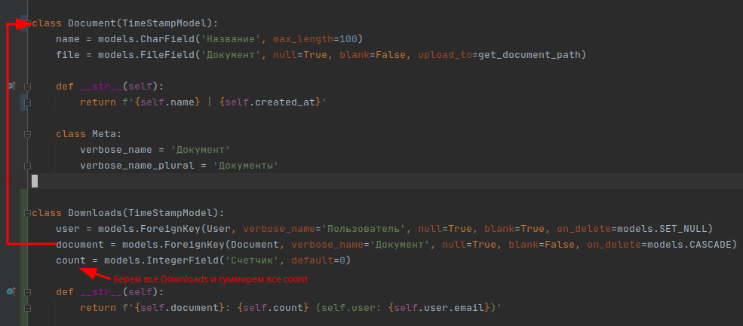743x326 pixels.
Task: Click override gutter icon beside Downloads __str__
Action: pos(11,291)
